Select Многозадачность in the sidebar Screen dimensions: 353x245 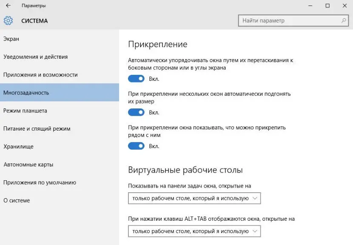60,92
